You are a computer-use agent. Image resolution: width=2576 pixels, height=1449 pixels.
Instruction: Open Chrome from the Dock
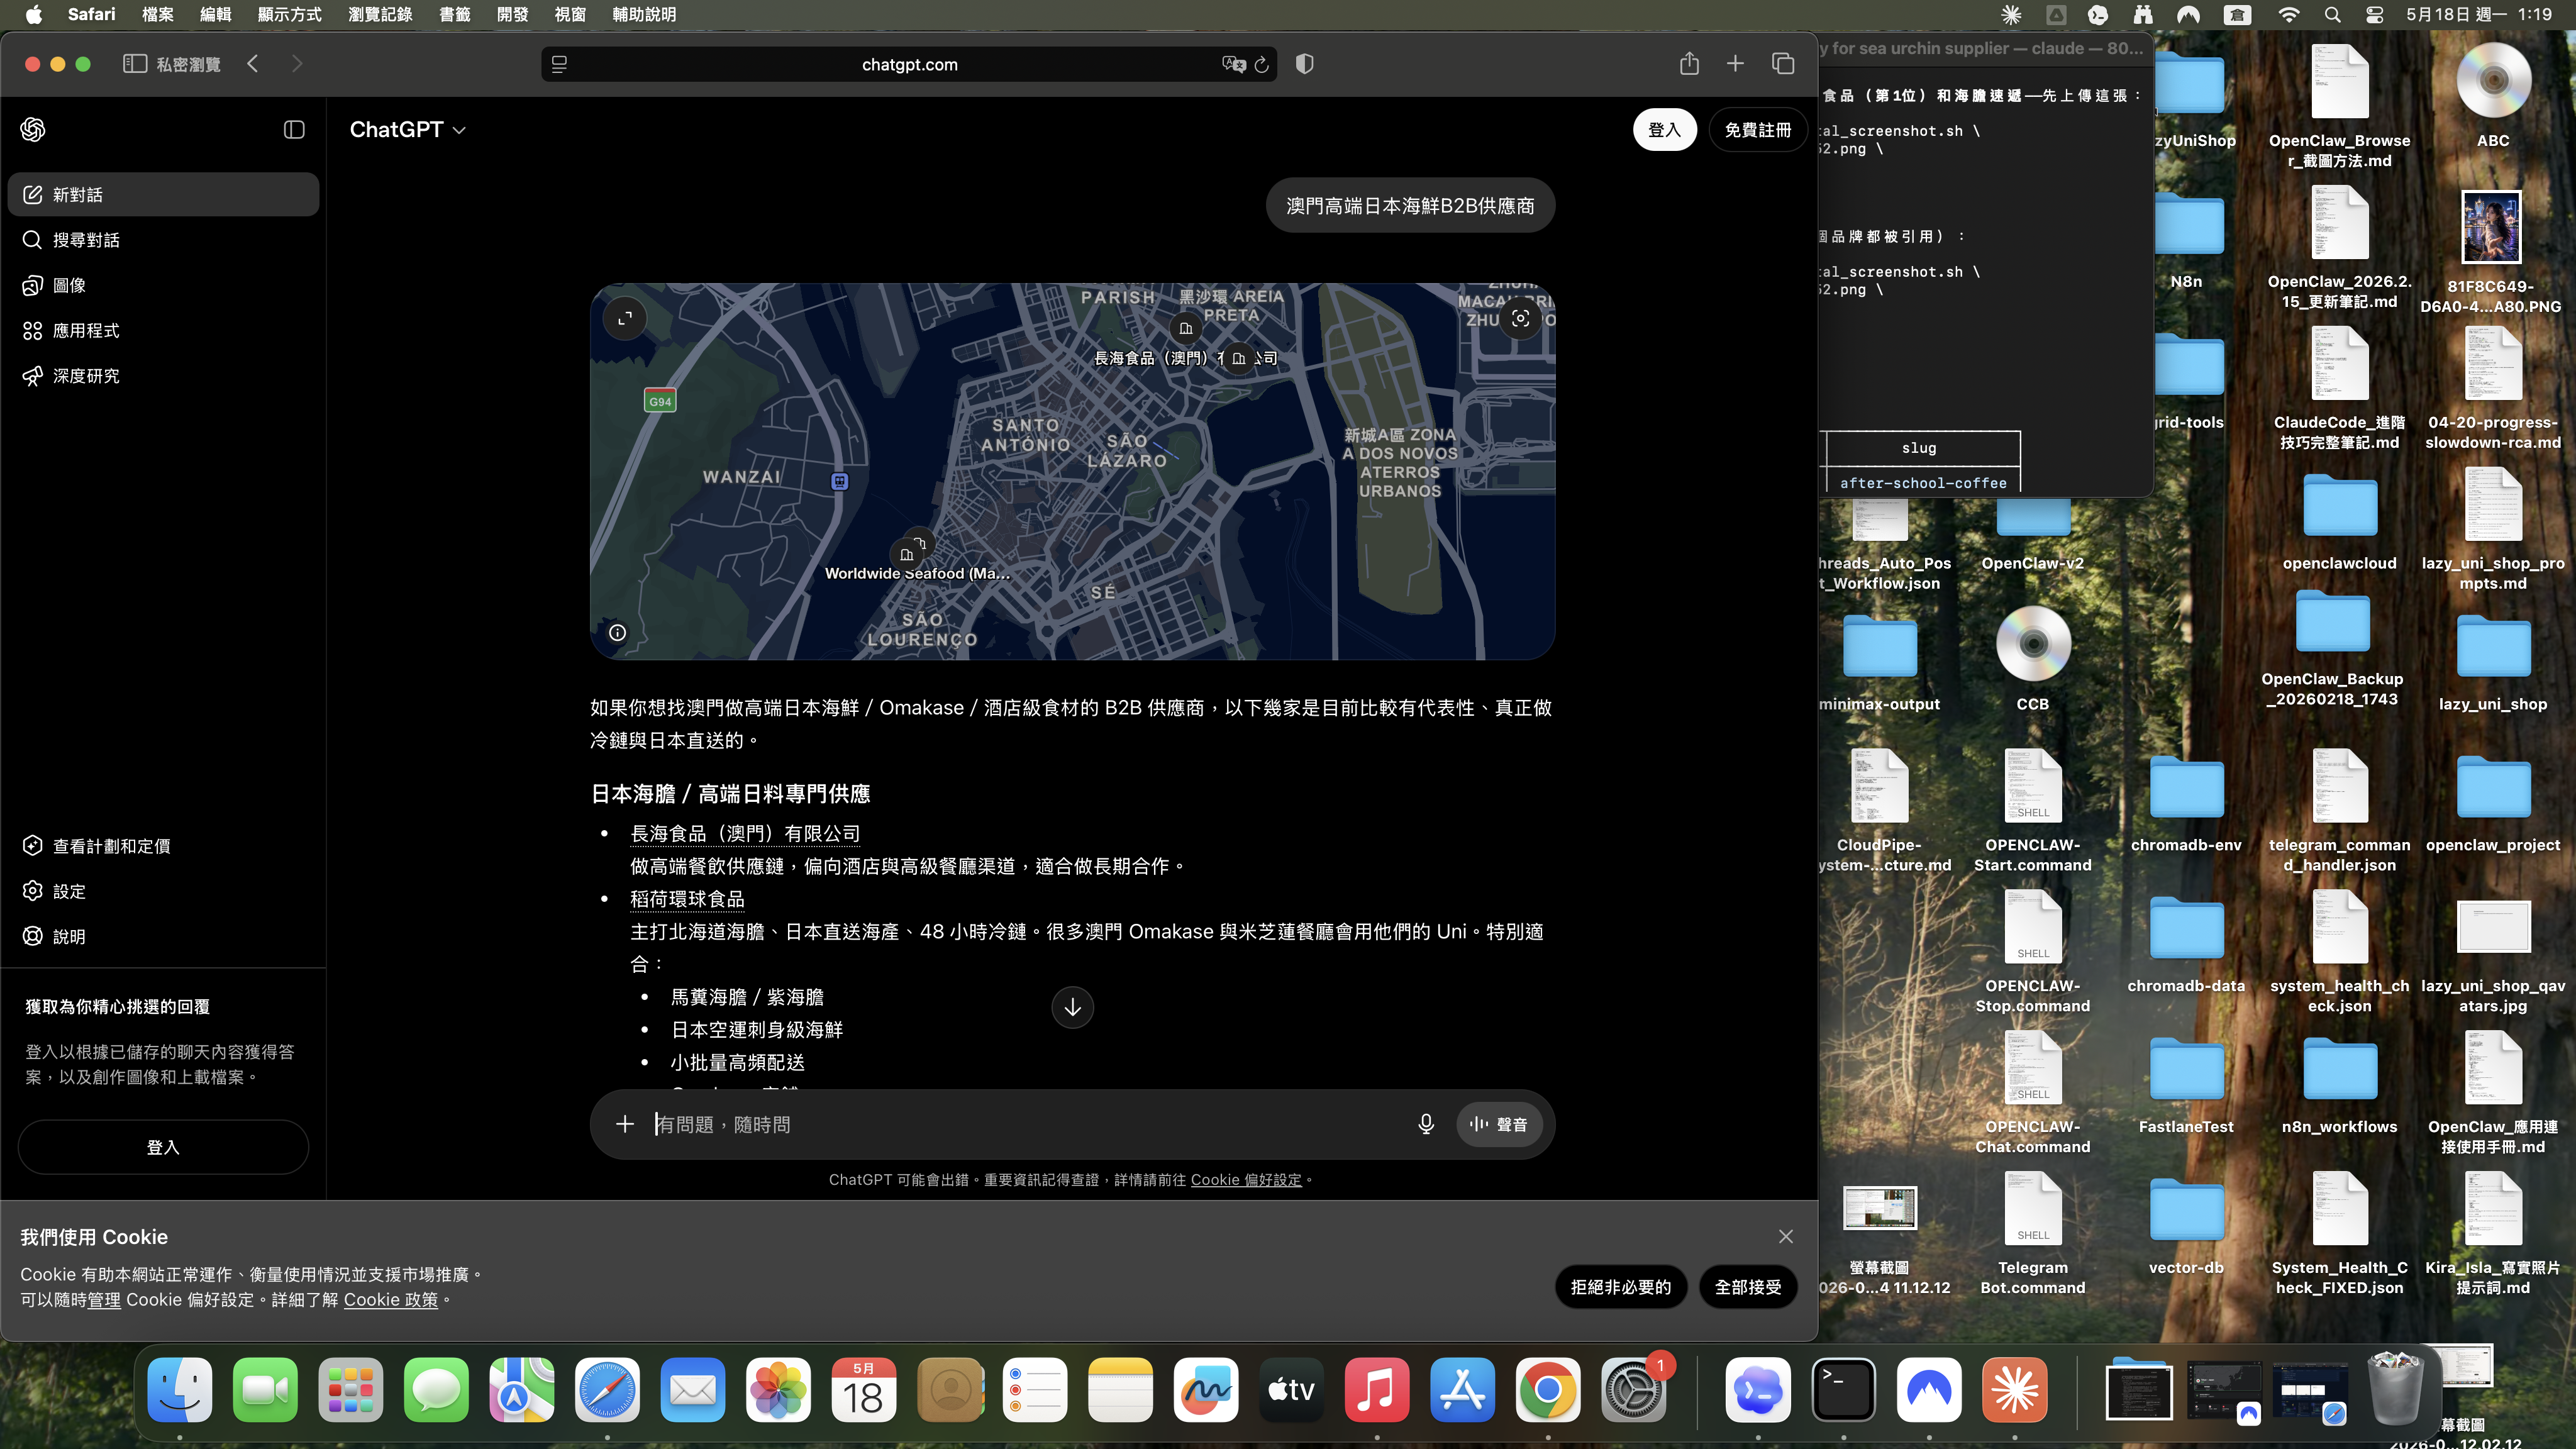pos(1547,1389)
